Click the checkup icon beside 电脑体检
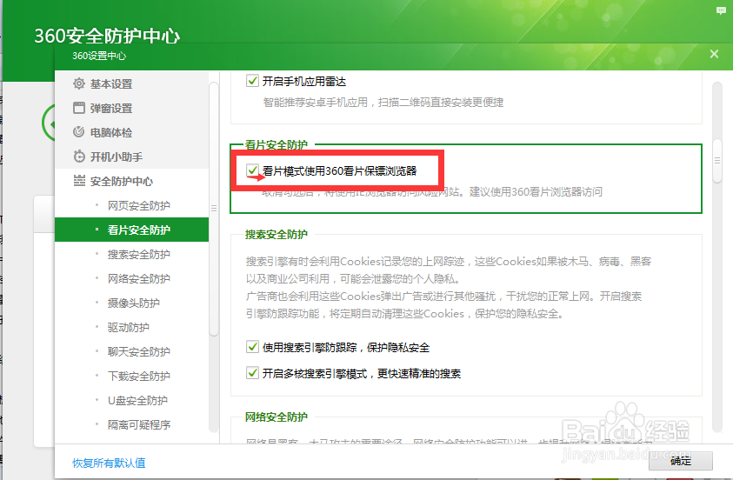Screen dimensions: 733x480 point(79,132)
